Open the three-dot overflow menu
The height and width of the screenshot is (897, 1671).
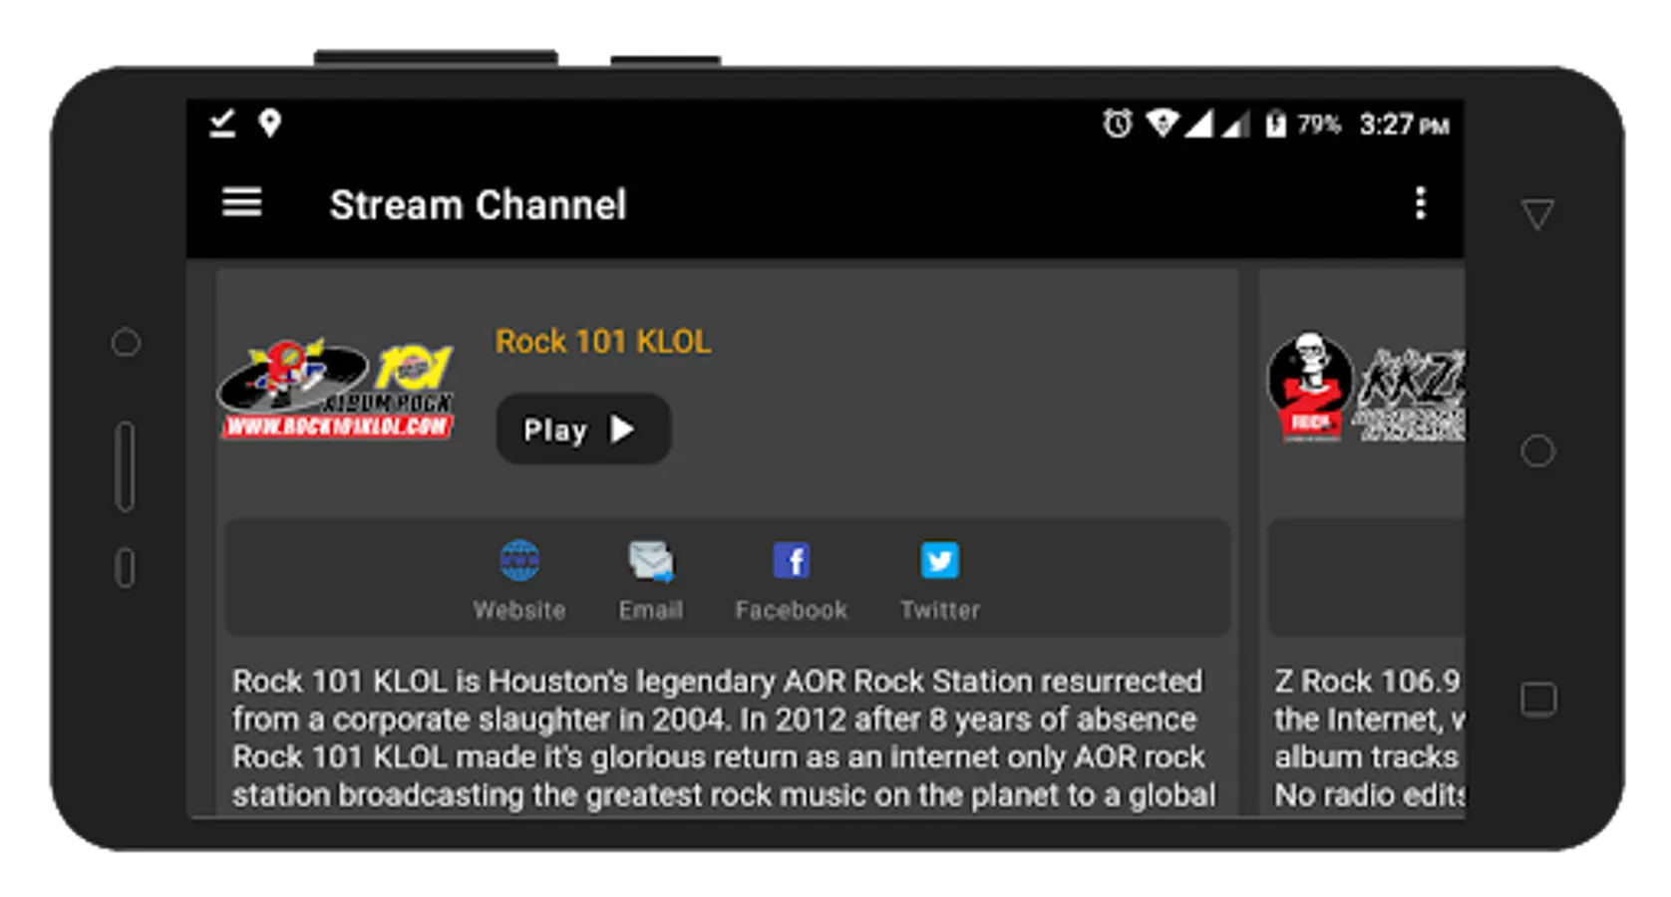[1420, 203]
